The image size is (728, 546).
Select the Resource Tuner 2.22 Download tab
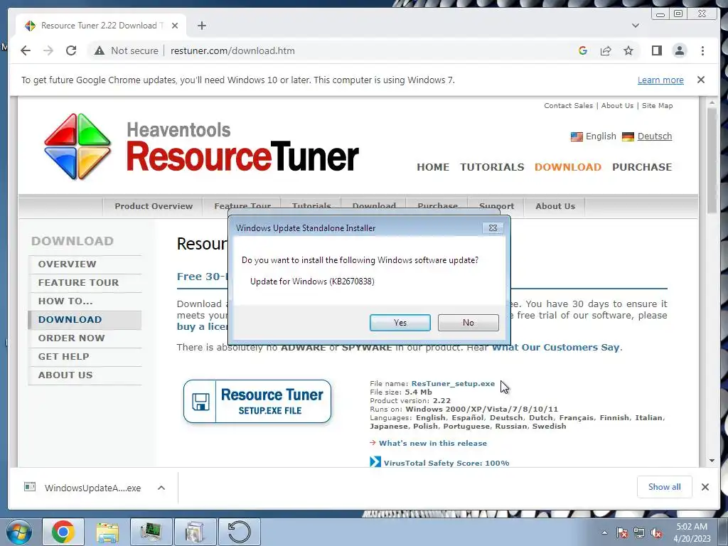tap(101, 26)
